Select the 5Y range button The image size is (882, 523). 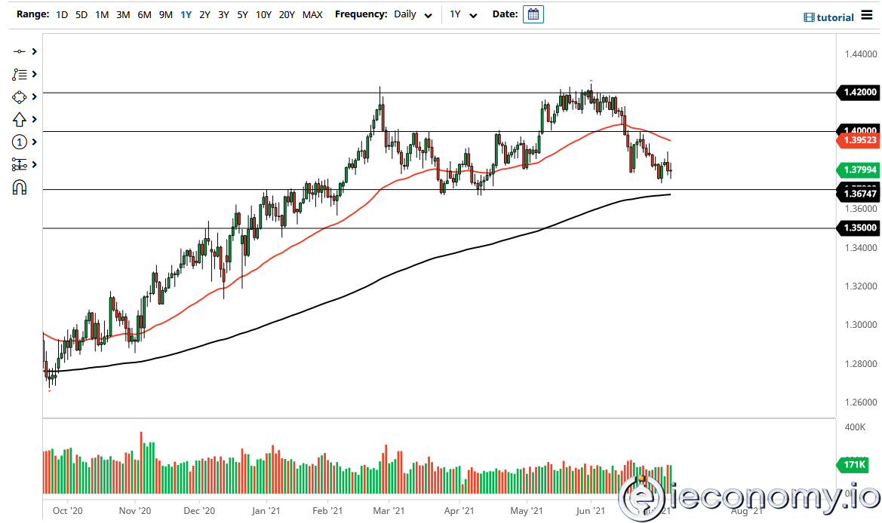pyautogui.click(x=242, y=14)
